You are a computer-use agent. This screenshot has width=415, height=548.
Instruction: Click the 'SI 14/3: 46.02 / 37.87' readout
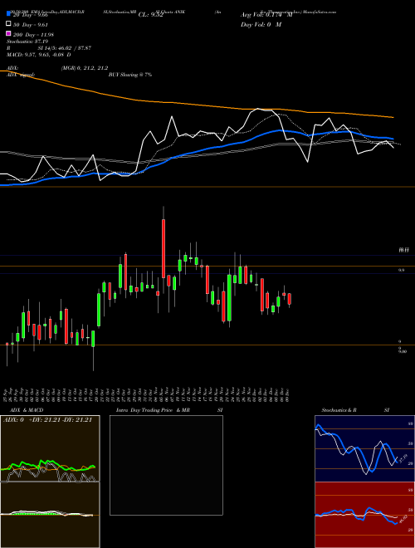(x=65, y=48)
